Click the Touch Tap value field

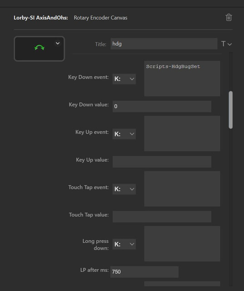(162, 216)
